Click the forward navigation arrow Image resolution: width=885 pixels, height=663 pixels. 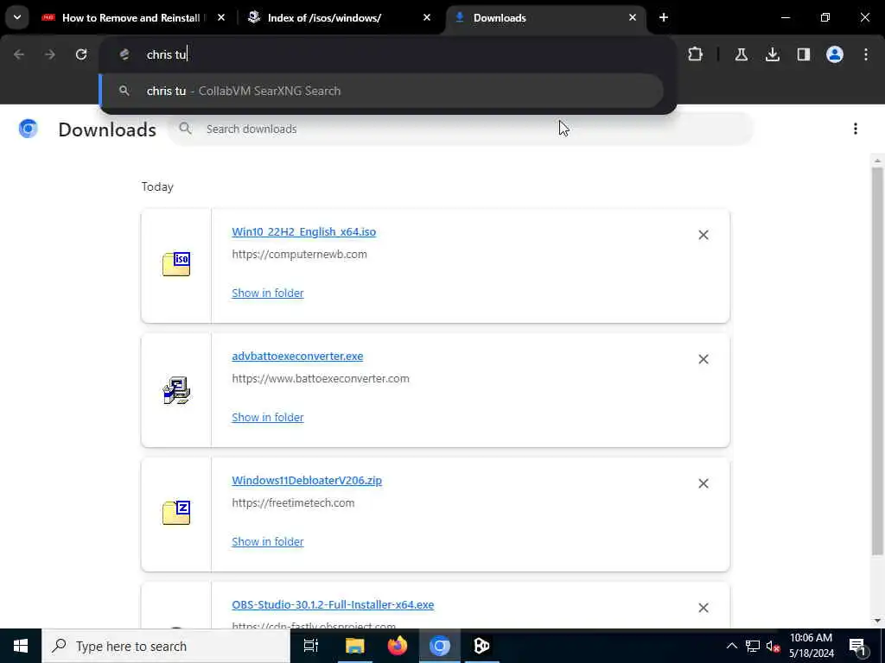point(49,54)
